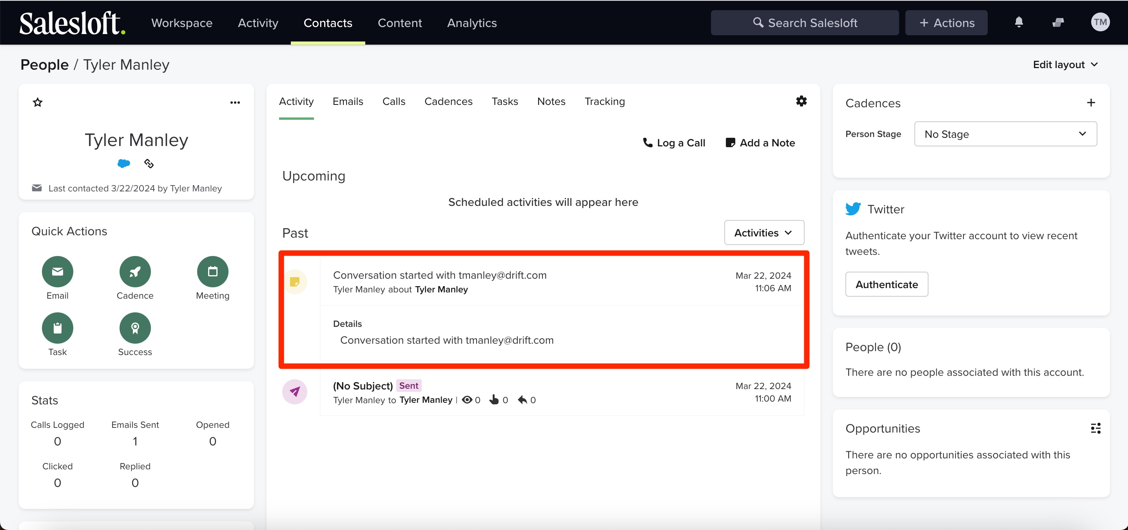
Task: Toggle favorite star on Tyler Manley's profile
Action: (38, 102)
